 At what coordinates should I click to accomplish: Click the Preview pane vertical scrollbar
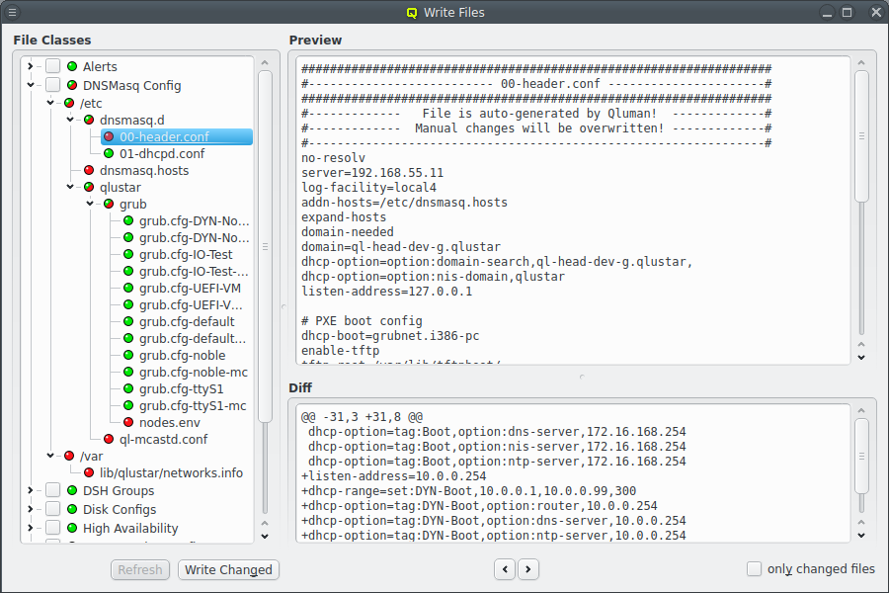point(861,136)
